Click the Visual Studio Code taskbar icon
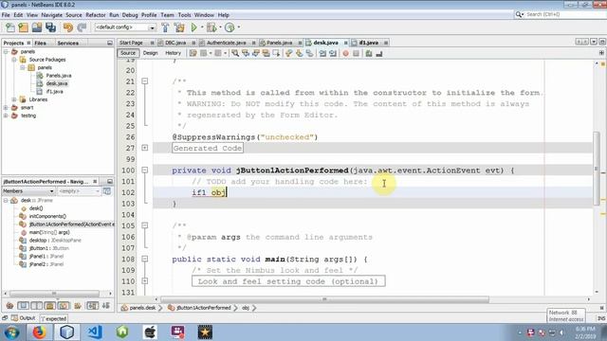The image size is (607, 341). [95, 332]
